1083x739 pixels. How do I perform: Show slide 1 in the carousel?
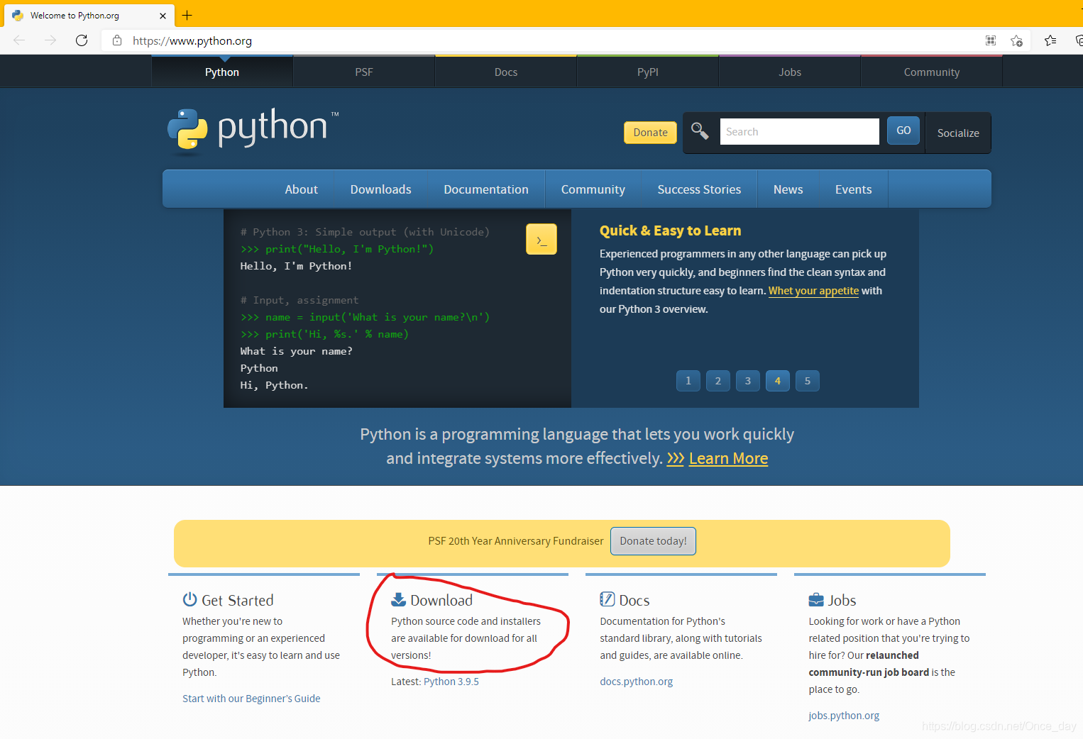[x=688, y=381]
